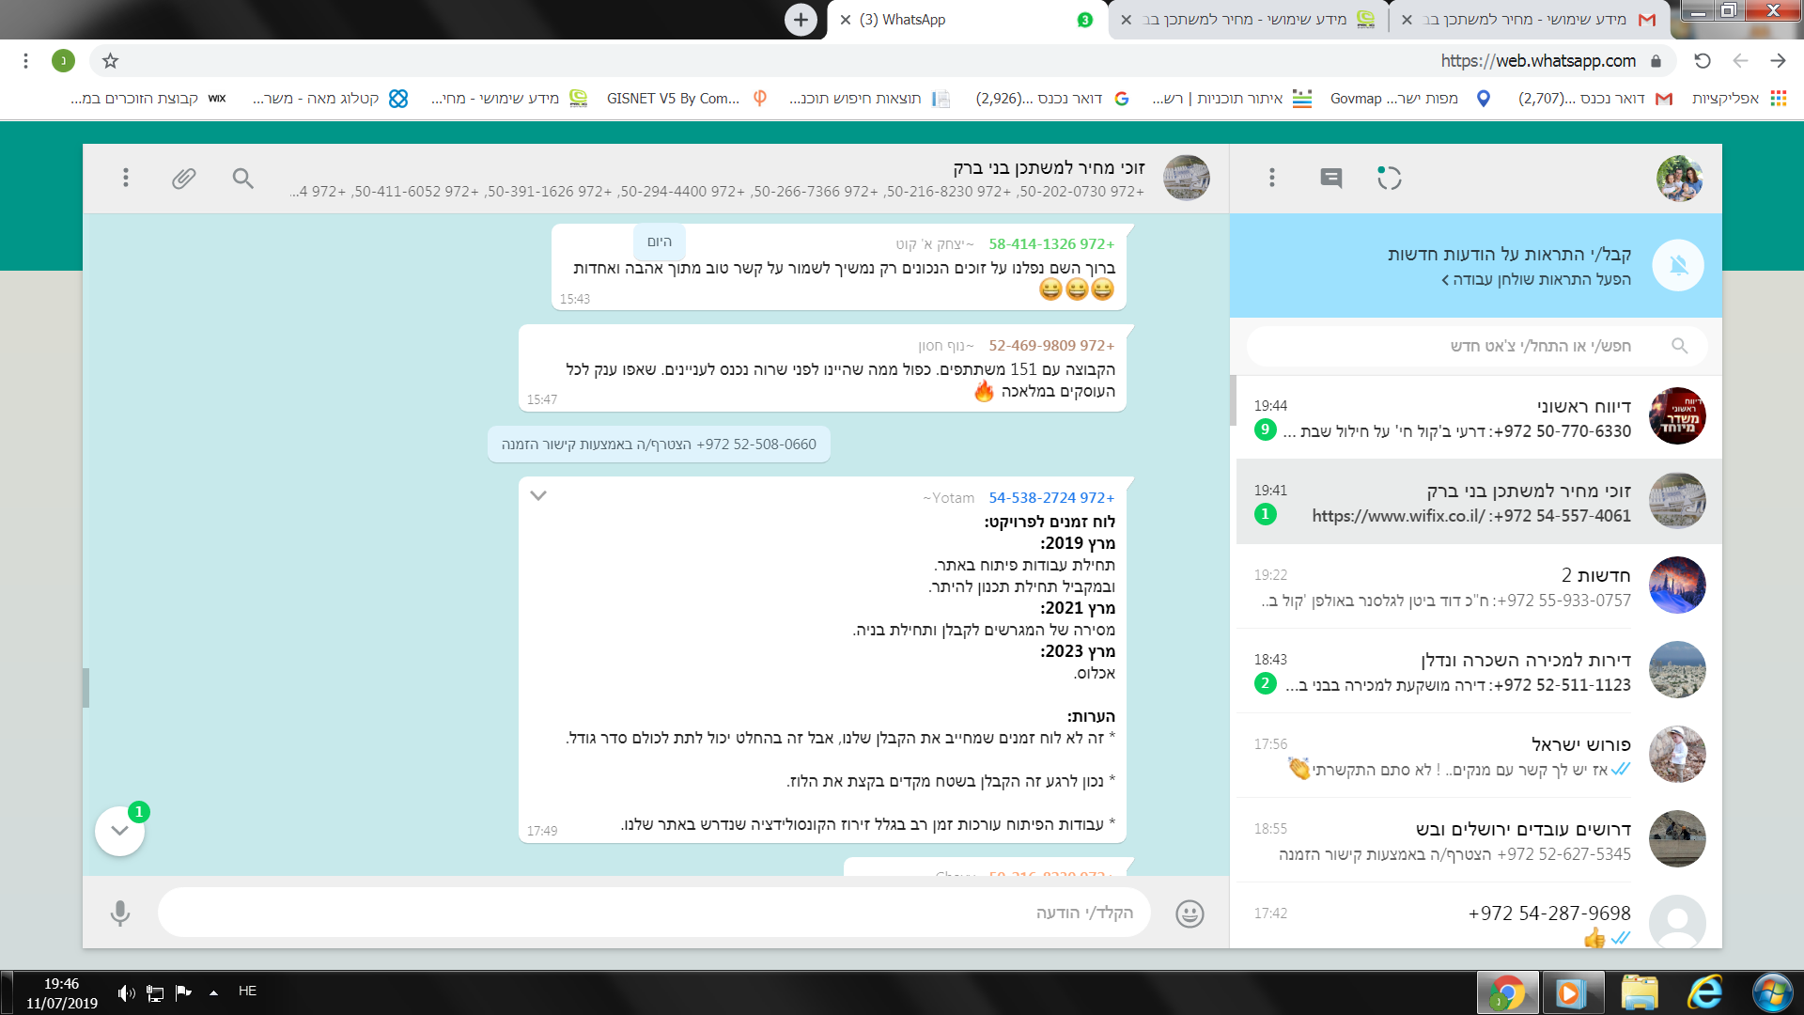The image size is (1804, 1015).
Task: Open the emoji picker smiley
Action: pos(1190,913)
